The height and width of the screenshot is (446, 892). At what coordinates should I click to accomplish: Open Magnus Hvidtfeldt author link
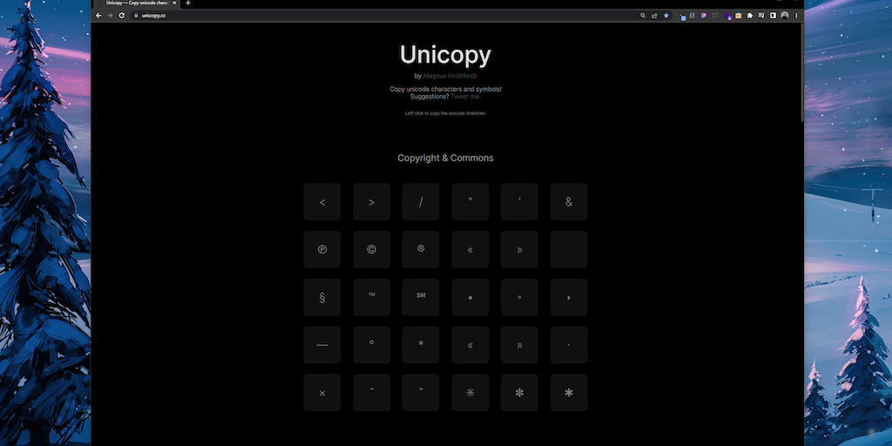click(450, 76)
